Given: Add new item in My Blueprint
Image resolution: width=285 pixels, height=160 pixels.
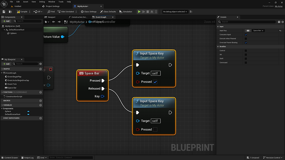Looking at the screenshot, I should [x=6, y=64].
